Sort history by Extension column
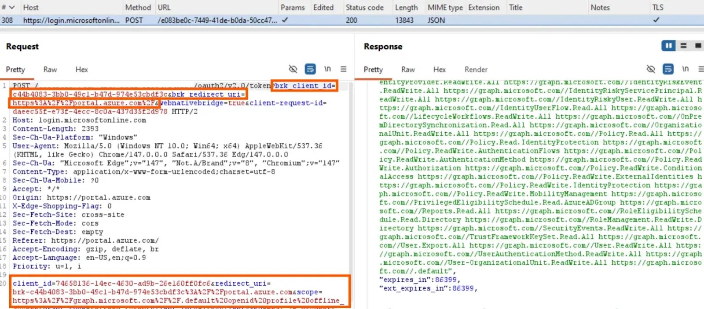Viewport: 704px width, 309px height. [484, 7]
